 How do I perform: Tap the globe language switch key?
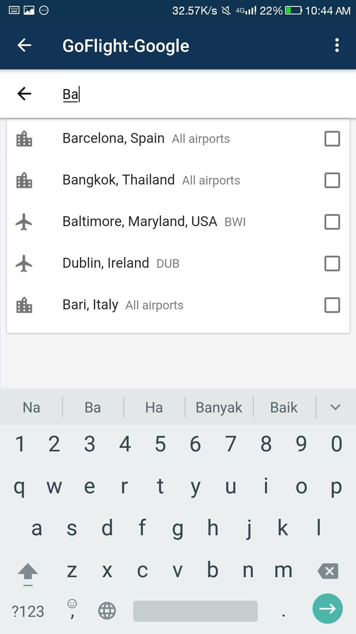tap(107, 611)
